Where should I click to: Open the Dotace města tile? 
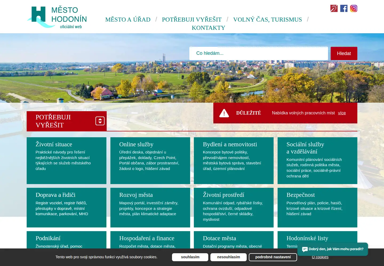click(x=234, y=240)
